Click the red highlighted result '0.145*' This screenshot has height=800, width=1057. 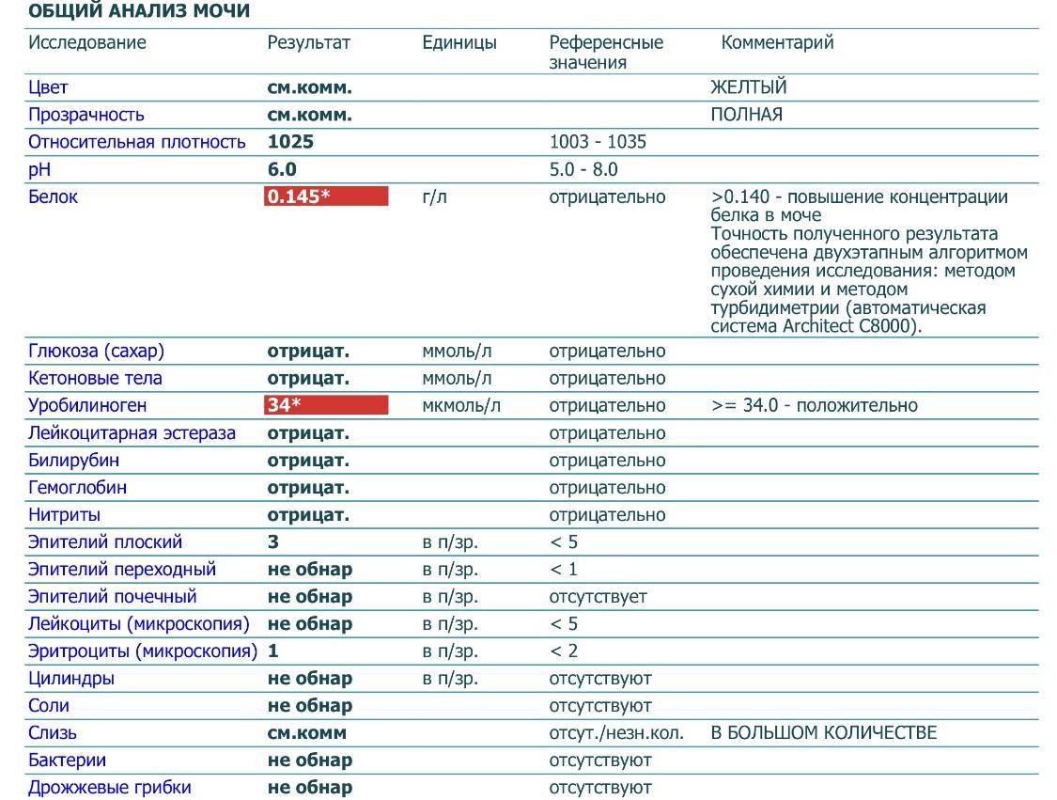click(x=326, y=196)
